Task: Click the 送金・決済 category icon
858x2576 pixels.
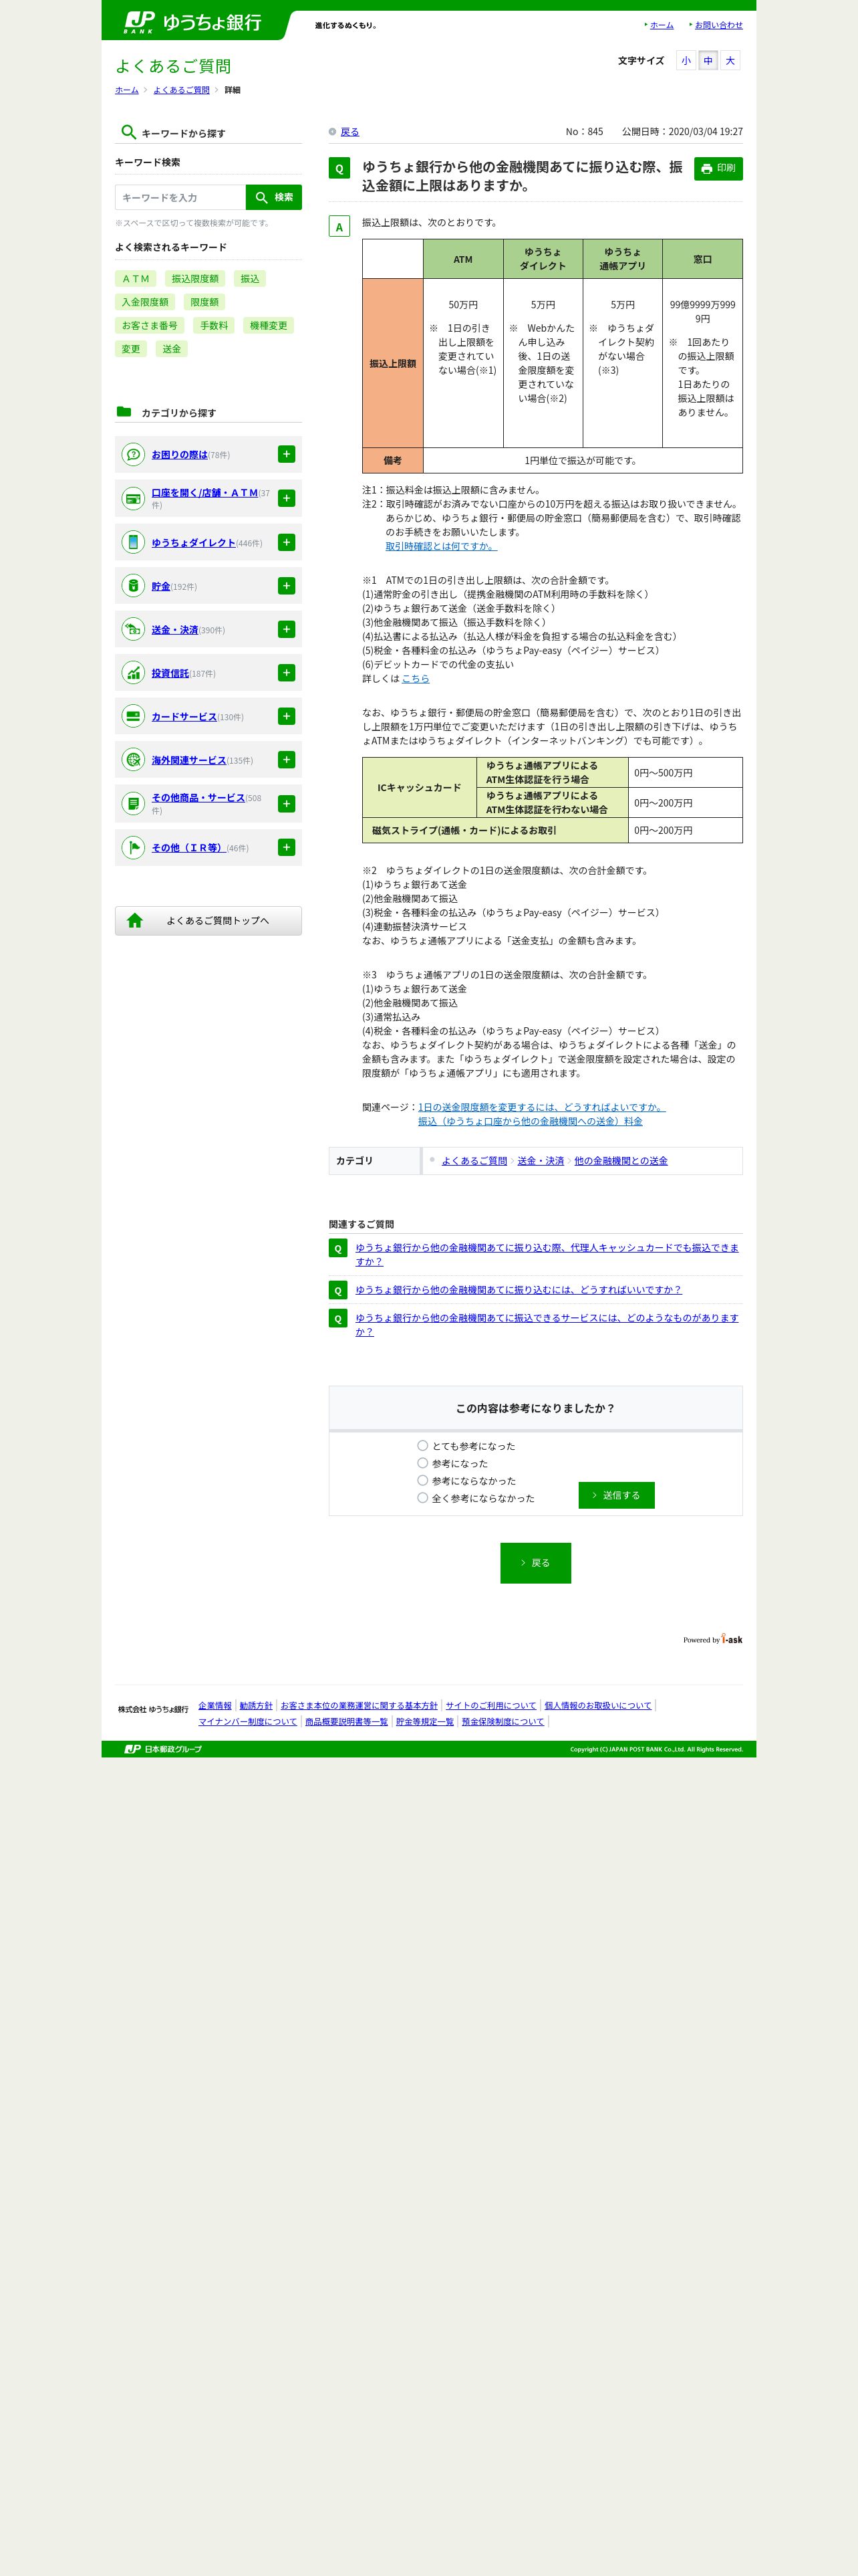Action: coord(133,629)
